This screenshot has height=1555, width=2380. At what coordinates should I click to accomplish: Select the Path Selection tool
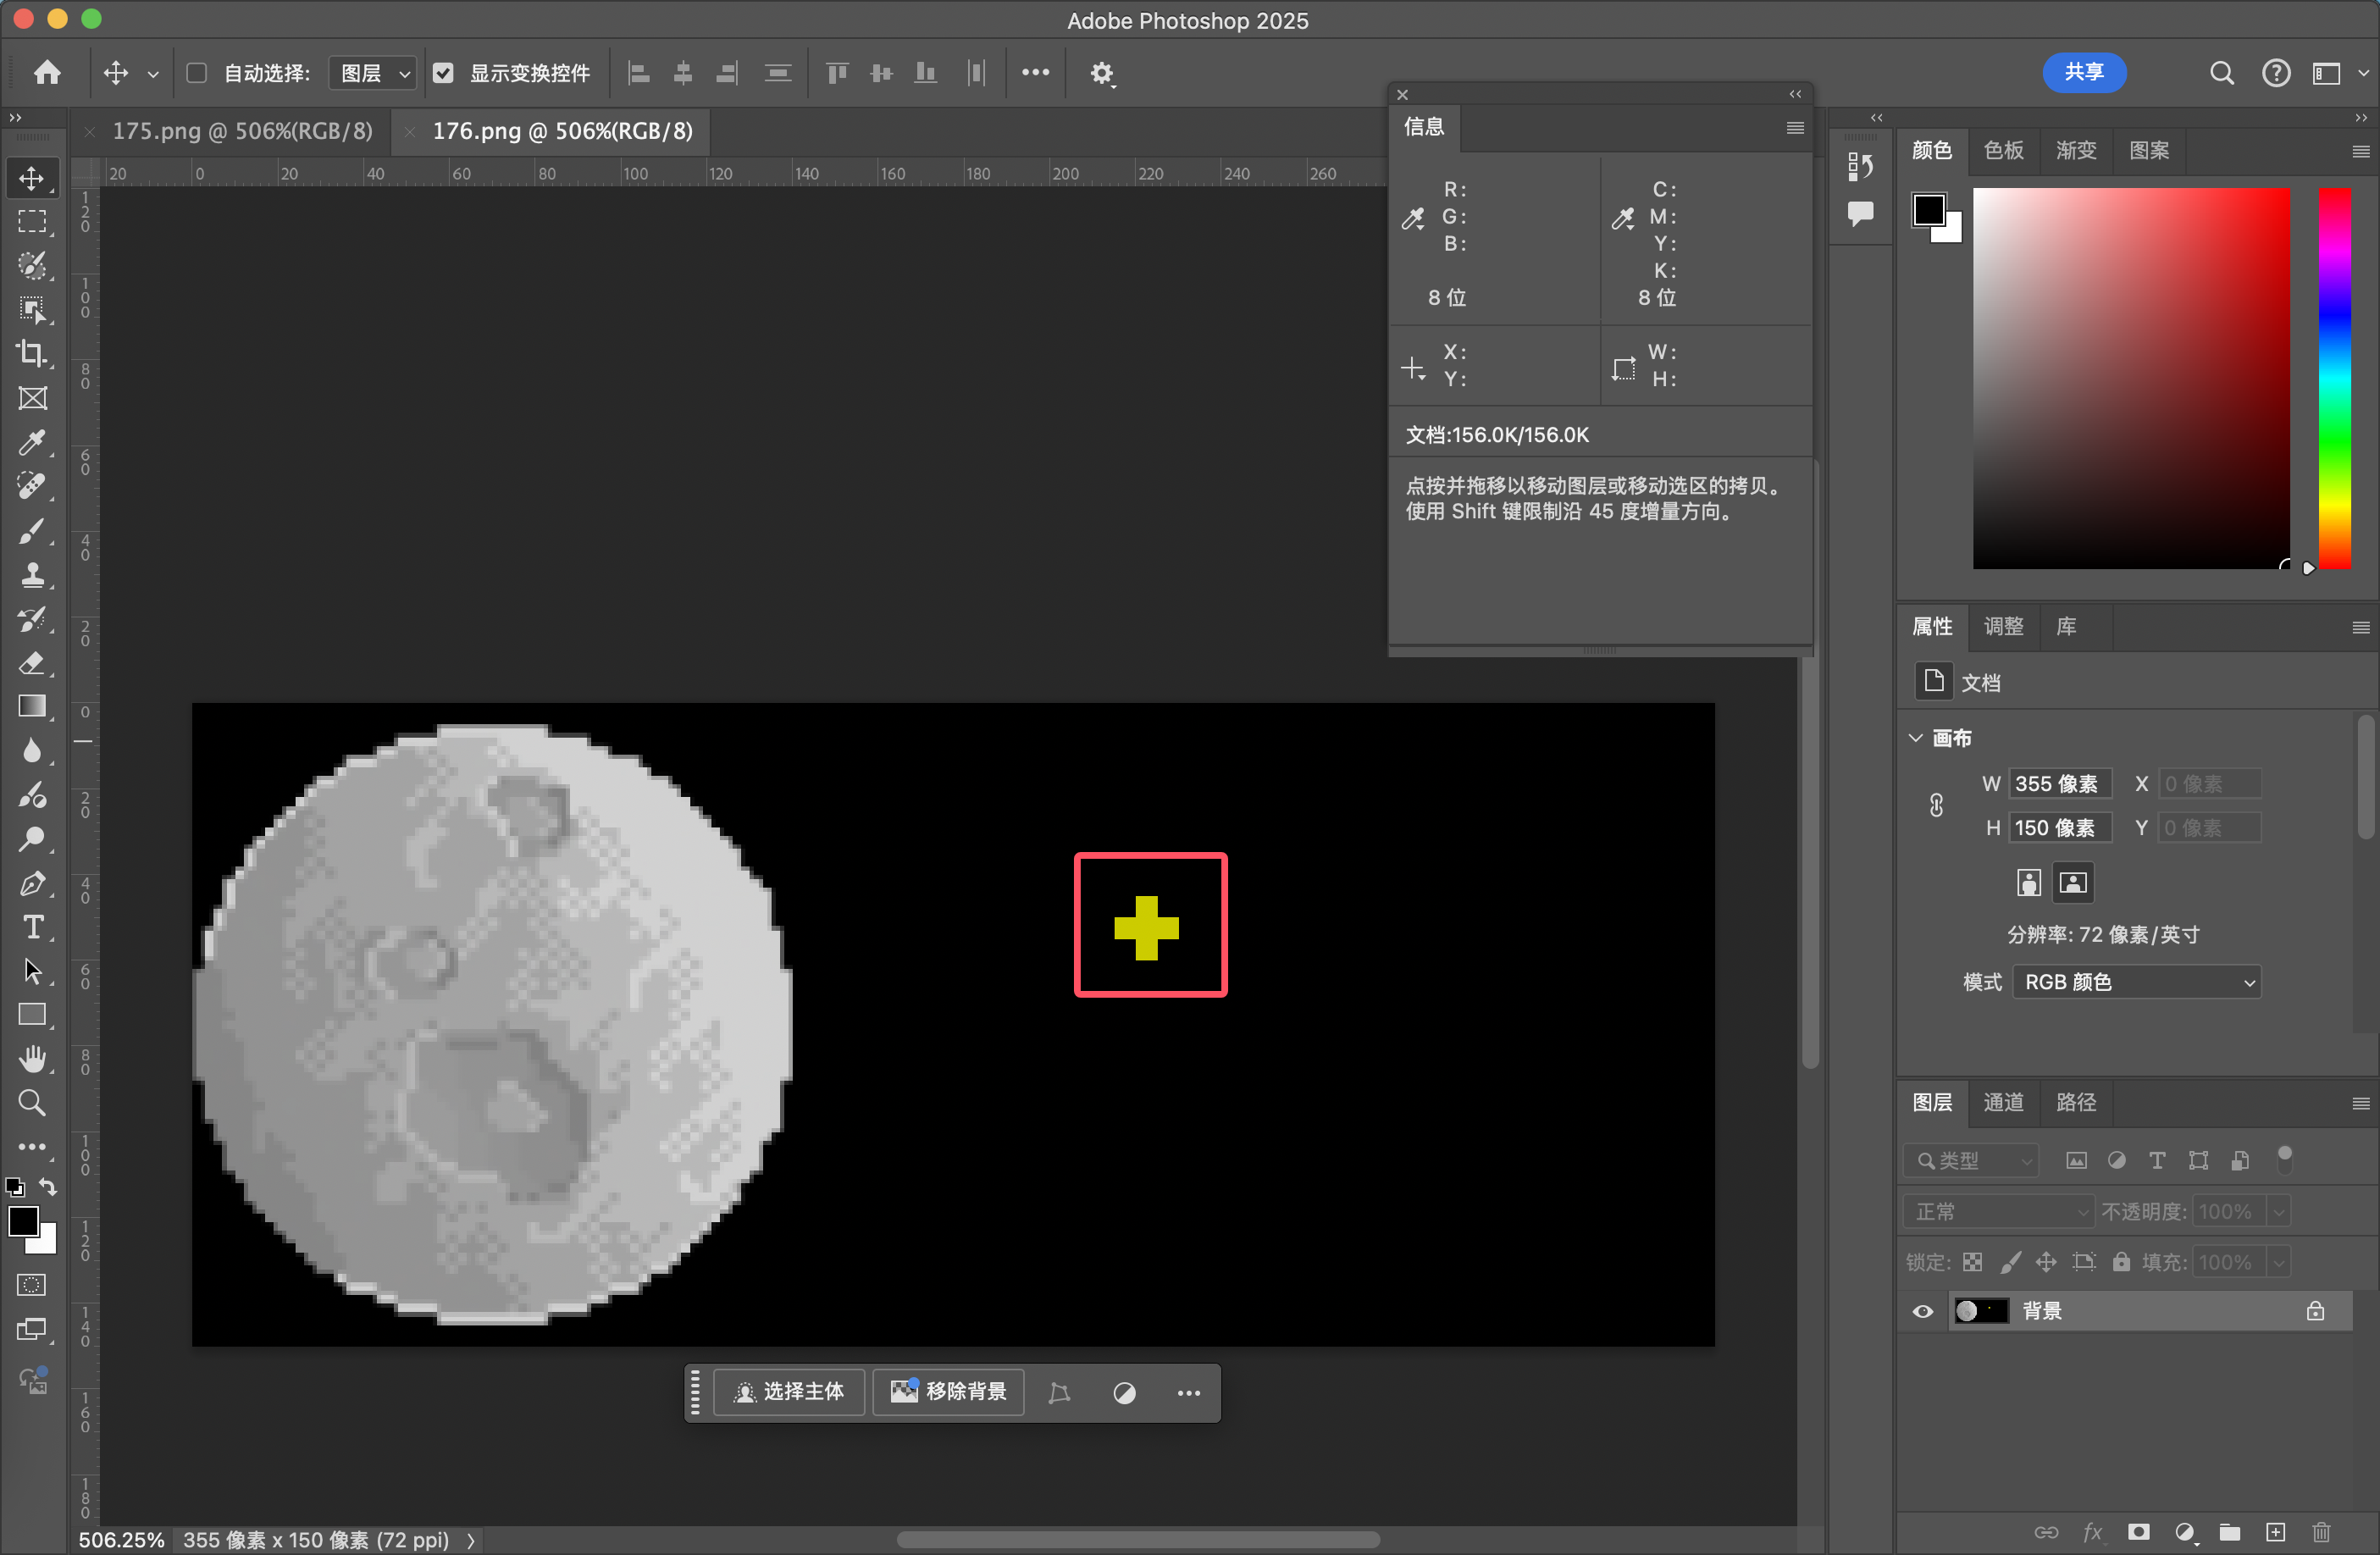point(32,972)
